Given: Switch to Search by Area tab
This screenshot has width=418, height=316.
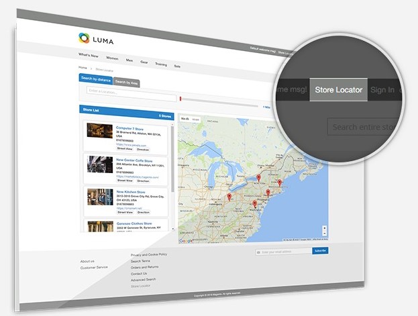Looking at the screenshot, I should click(x=125, y=82).
